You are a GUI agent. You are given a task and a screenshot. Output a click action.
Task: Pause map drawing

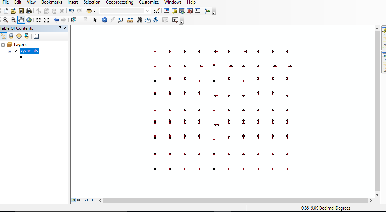tap(92, 200)
